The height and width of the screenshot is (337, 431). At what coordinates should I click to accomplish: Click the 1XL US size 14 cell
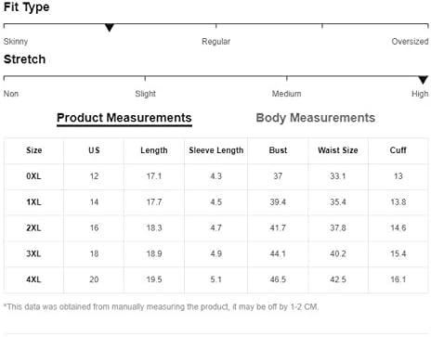coord(94,202)
